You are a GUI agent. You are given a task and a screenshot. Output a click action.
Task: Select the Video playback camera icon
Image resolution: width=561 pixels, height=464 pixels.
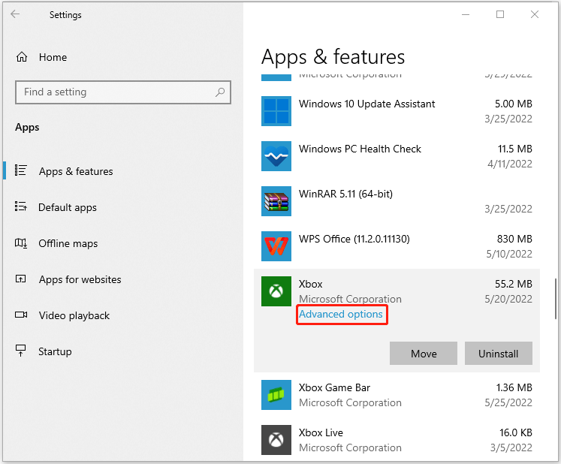tap(21, 315)
